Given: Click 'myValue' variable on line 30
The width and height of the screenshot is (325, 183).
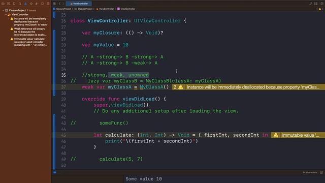Looking at the screenshot, I should [104, 45].
